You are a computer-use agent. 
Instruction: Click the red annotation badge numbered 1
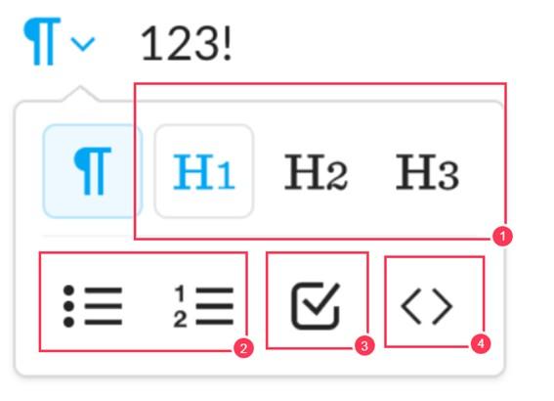click(x=502, y=236)
